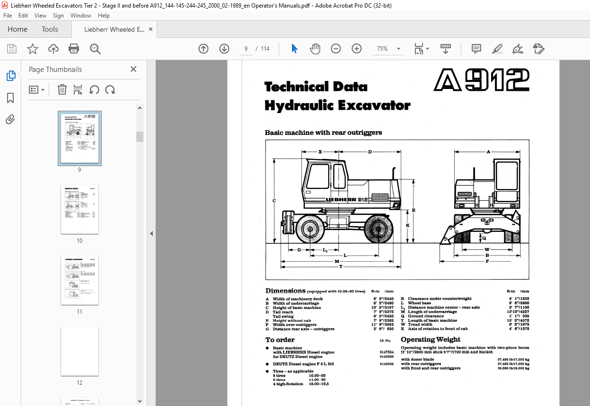Open the Edit menu
This screenshot has height=406, width=590.
coord(23,16)
